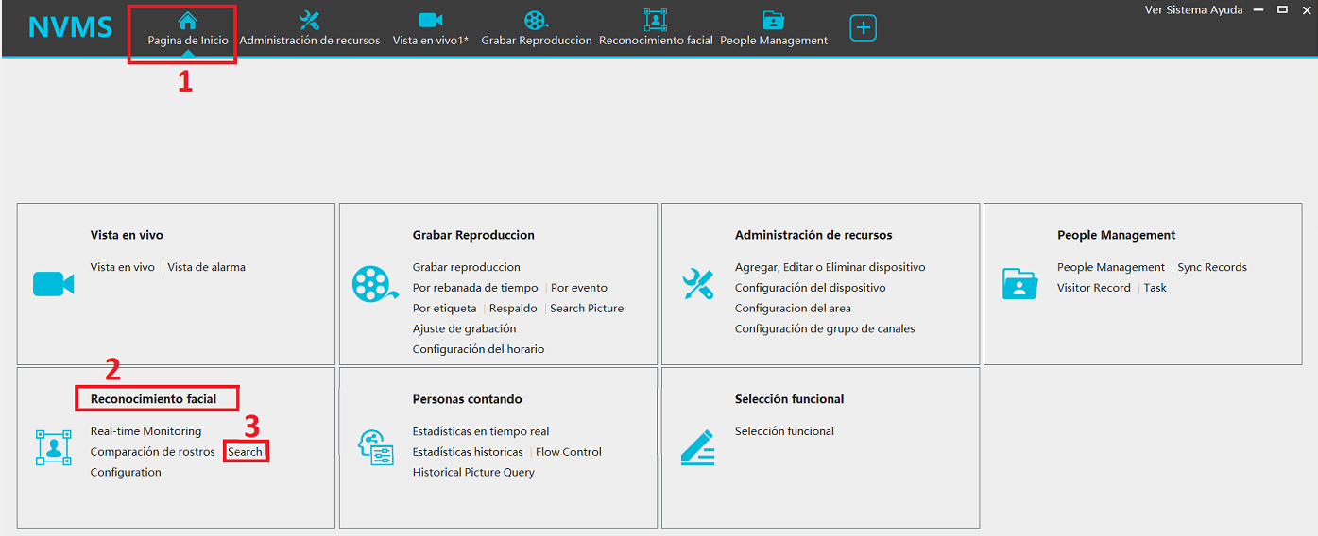This screenshot has height=536, width=1318.
Task: Click the film reel icon in Grabar Reproduccion panel
Action: coord(375,284)
